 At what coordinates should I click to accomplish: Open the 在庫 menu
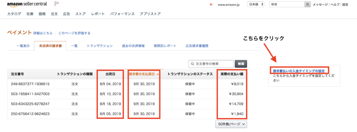click(x=30, y=14)
